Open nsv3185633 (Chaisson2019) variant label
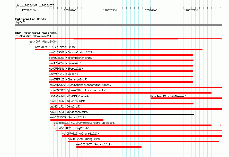The width and height of the screenshot is (229, 157). (69, 112)
